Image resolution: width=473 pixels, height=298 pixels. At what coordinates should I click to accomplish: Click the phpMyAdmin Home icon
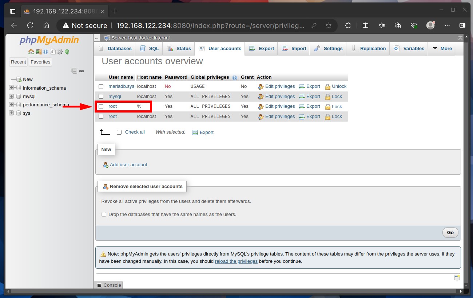click(31, 52)
